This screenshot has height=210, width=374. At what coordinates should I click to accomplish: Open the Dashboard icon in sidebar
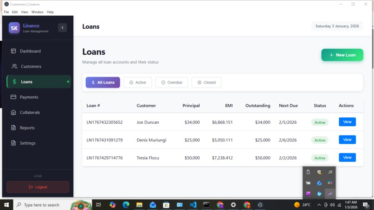coord(13,51)
